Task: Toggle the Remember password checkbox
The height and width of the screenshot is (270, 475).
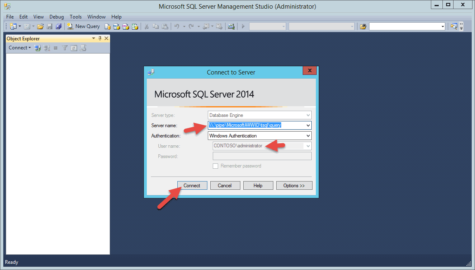Action: coord(215,166)
